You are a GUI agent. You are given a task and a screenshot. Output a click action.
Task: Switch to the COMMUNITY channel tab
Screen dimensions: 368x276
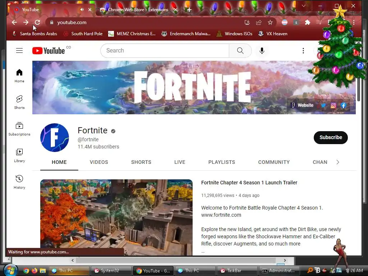point(274,162)
